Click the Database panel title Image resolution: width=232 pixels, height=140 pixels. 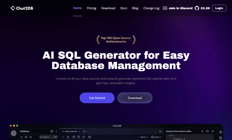25,131
